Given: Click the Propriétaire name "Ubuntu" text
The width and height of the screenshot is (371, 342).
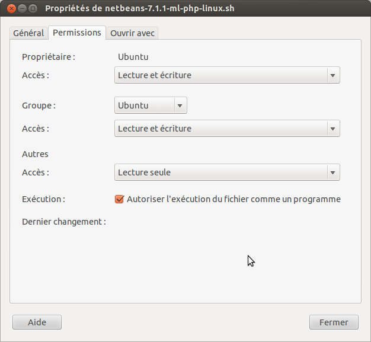Looking at the screenshot, I should (133, 57).
